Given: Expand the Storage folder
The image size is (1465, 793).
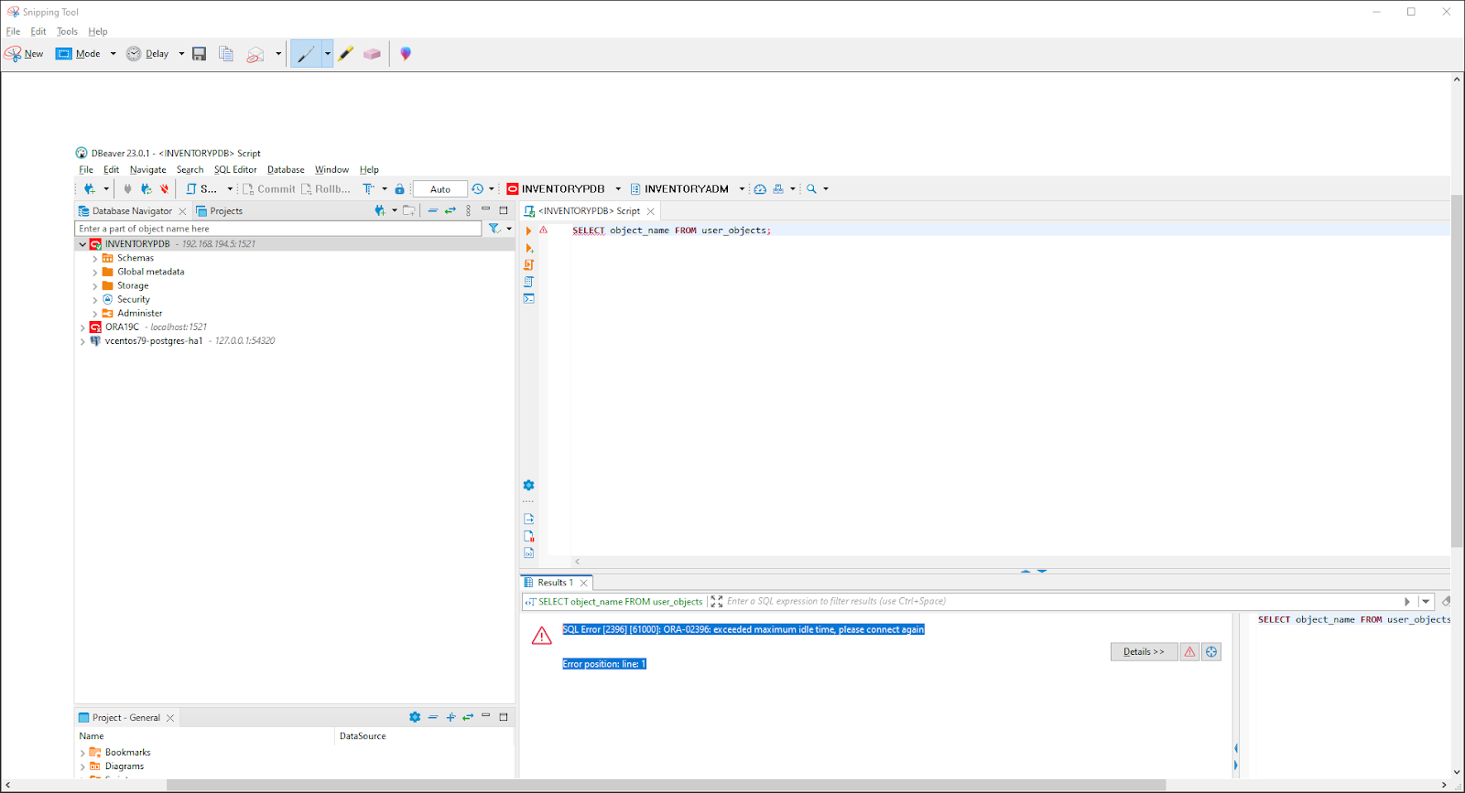Looking at the screenshot, I should coord(94,286).
